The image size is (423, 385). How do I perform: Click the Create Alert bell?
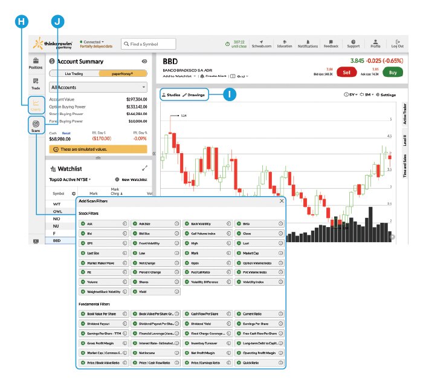point(202,76)
